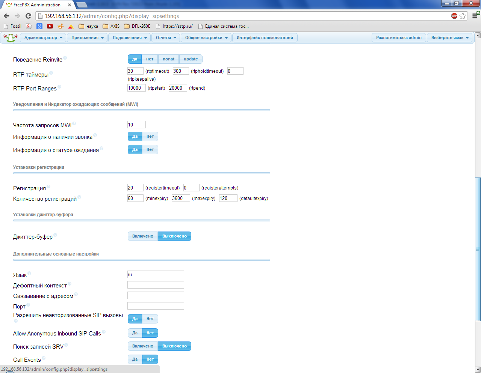Reload the page
Image resolution: width=481 pixels, height=373 pixels.
(x=28, y=16)
